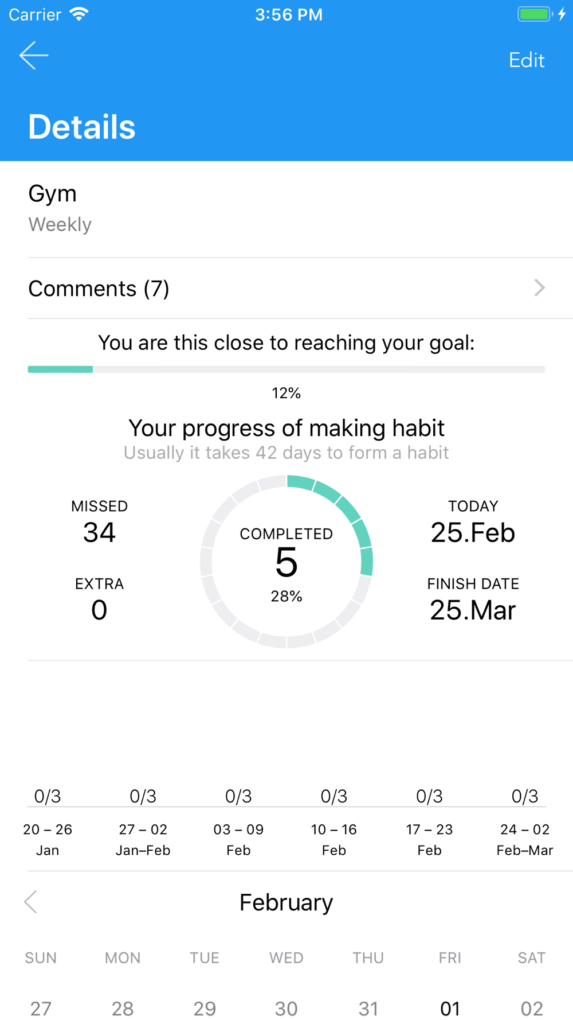Tap the goal progress bar
Image resolution: width=573 pixels, height=1020 pixels.
286,369
